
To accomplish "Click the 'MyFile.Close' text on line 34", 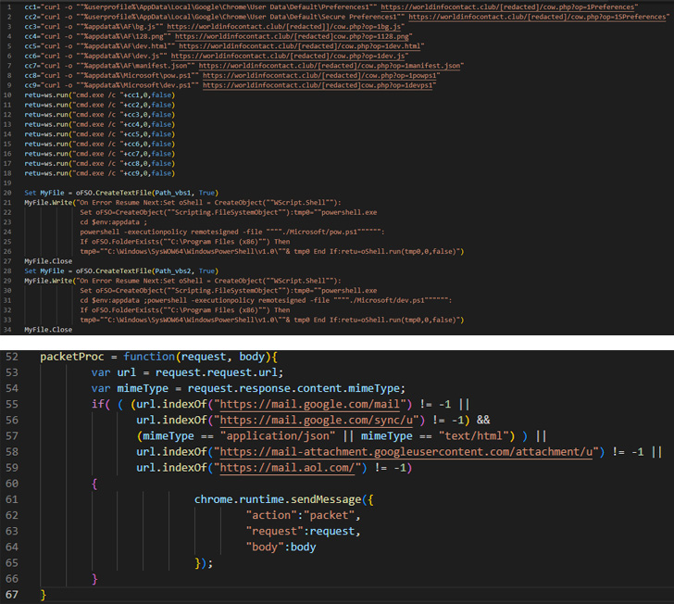I will 48,330.
